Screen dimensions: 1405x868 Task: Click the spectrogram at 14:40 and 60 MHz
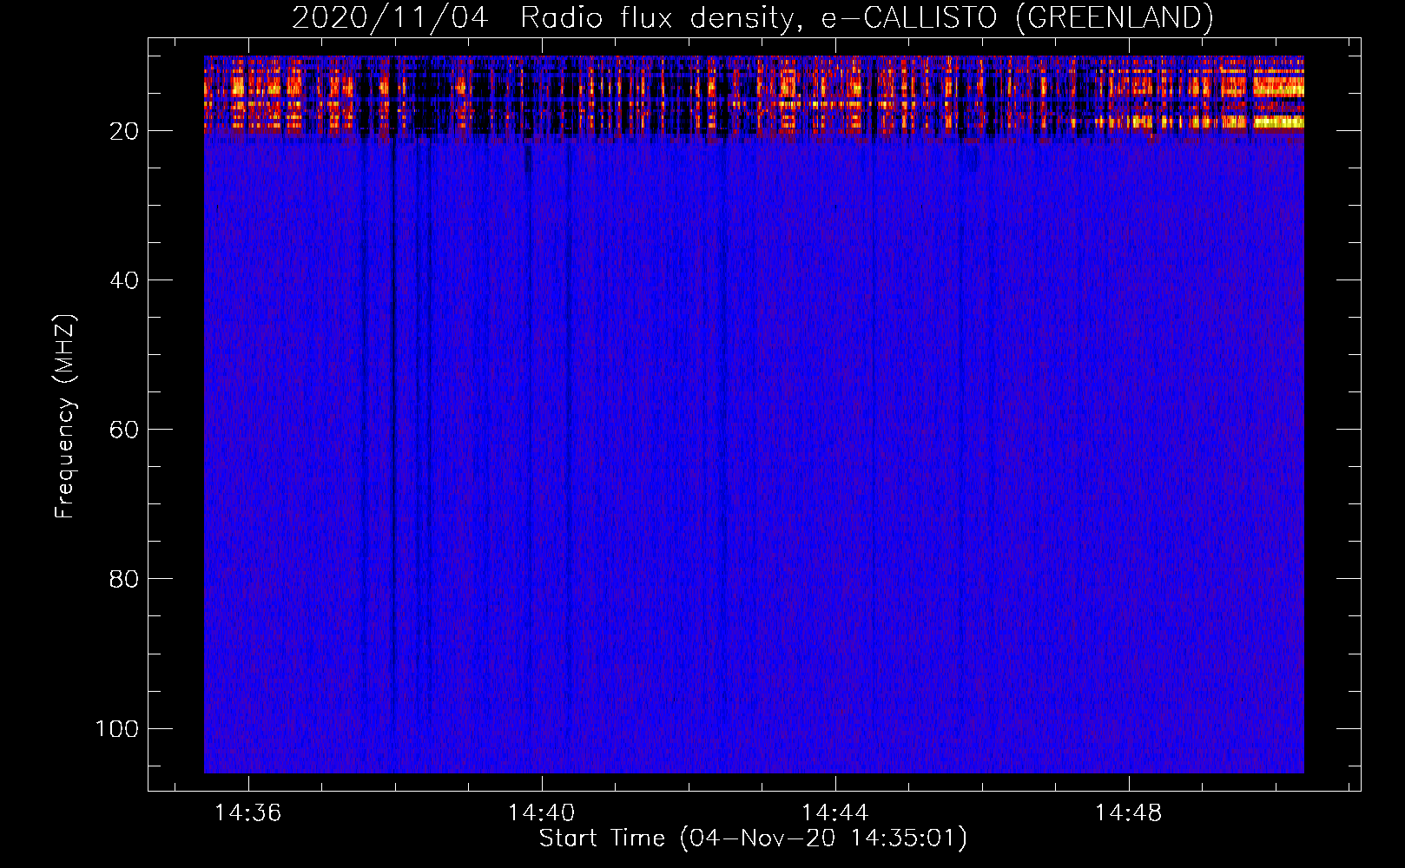[x=542, y=429]
